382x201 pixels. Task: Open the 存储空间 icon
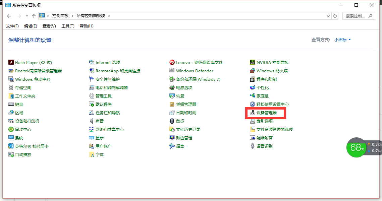click(11, 88)
